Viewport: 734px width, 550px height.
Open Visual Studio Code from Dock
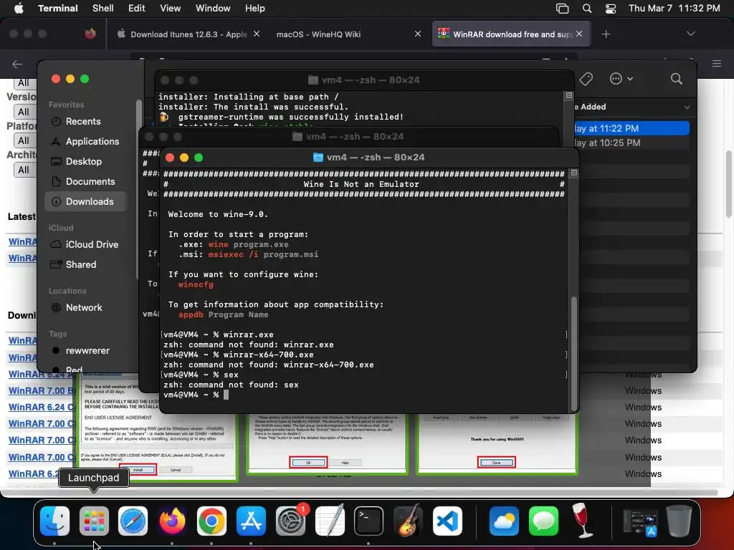point(447,521)
